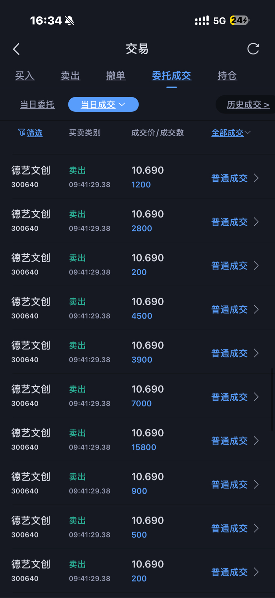The image size is (275, 598).
Task: Switch to the 持仓 tab
Action: pos(227,76)
